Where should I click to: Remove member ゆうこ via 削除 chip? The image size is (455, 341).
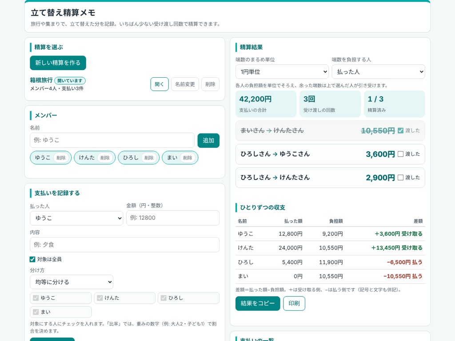click(x=61, y=158)
